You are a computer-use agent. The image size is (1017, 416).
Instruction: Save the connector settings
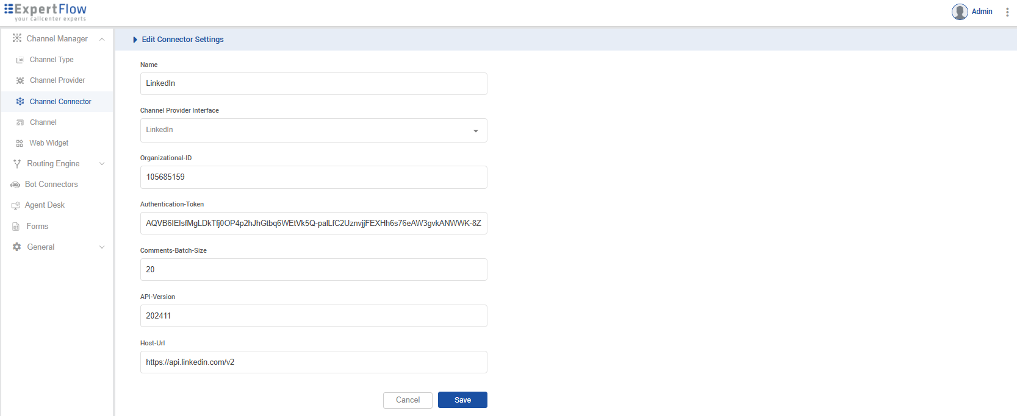click(x=462, y=400)
